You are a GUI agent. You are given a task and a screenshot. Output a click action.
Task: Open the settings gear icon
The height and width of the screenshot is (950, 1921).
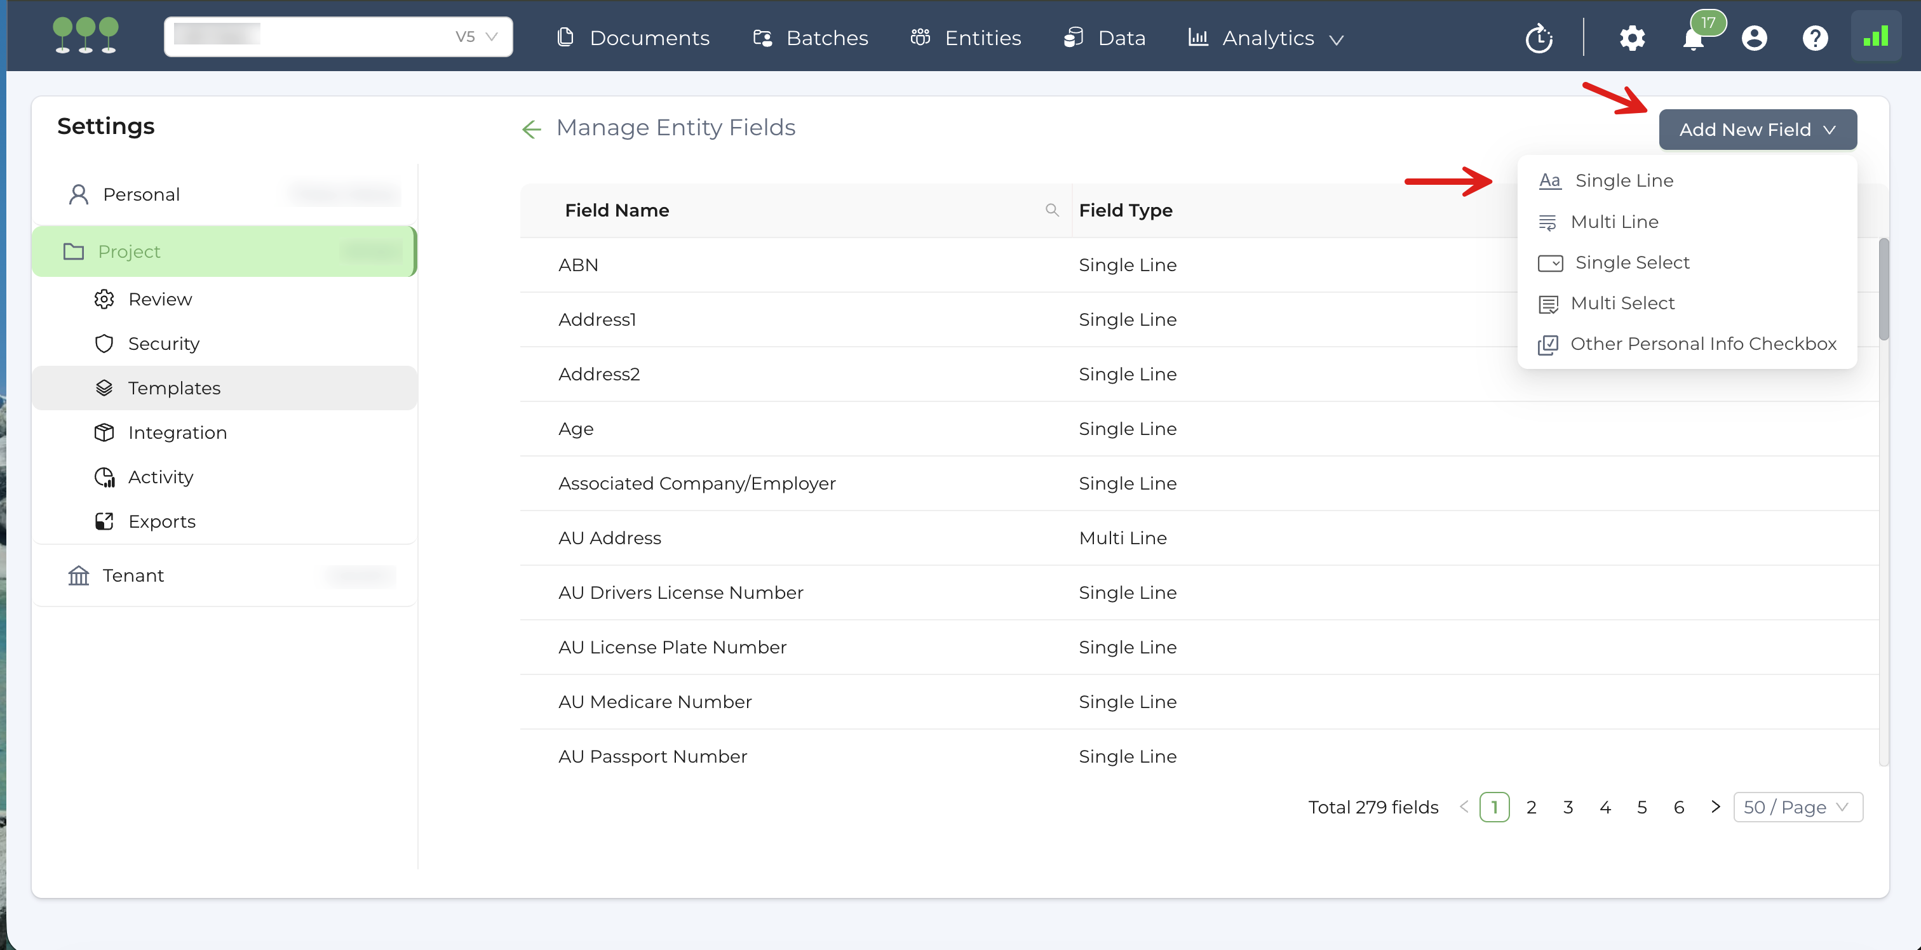(x=1632, y=38)
